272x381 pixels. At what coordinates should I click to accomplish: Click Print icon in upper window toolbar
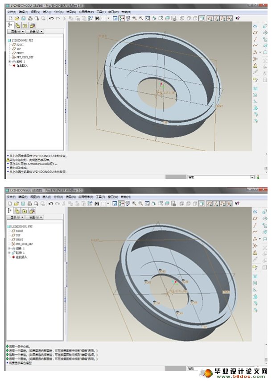point(30,18)
